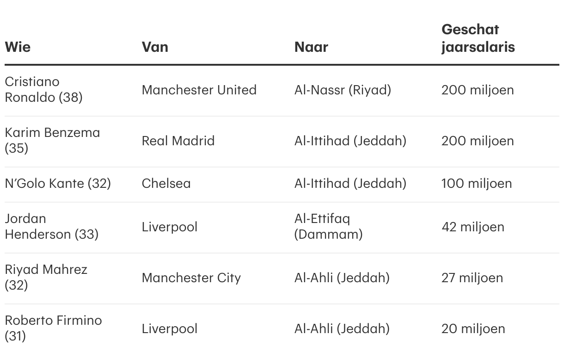Screen dimensions: 564x359
Task: Click the 'Manchester United' cell
Action: (199, 90)
